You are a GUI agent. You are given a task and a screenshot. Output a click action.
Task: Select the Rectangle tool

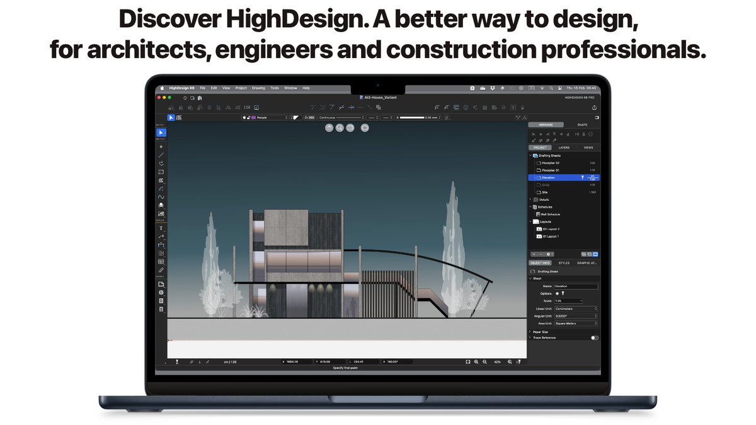pos(161,172)
